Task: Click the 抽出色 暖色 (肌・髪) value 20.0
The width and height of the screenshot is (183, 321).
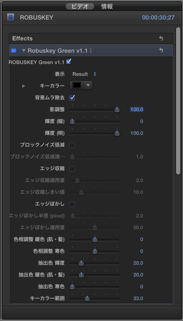Action: [x=138, y=275]
